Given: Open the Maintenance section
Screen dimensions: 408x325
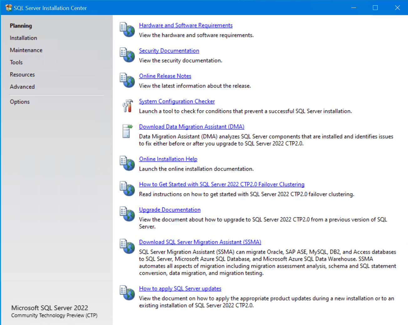Looking at the screenshot, I should (x=26, y=50).
